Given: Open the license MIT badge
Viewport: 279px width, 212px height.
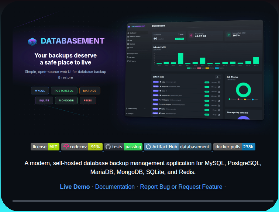Looking at the screenshot, I should click(x=45, y=147).
